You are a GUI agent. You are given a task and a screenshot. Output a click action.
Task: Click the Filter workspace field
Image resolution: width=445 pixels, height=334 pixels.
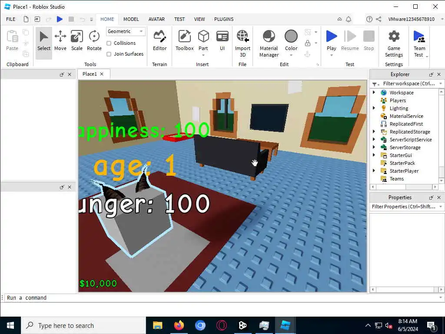tap(408, 83)
